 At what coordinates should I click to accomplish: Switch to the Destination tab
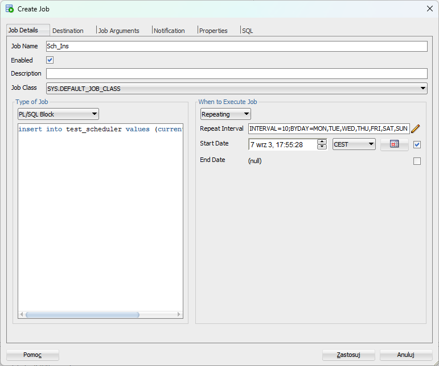pyautogui.click(x=68, y=31)
